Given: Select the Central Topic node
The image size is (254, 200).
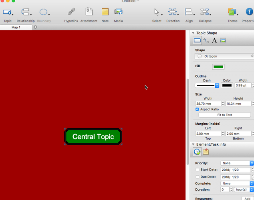Looking at the screenshot, I should pos(93,137).
